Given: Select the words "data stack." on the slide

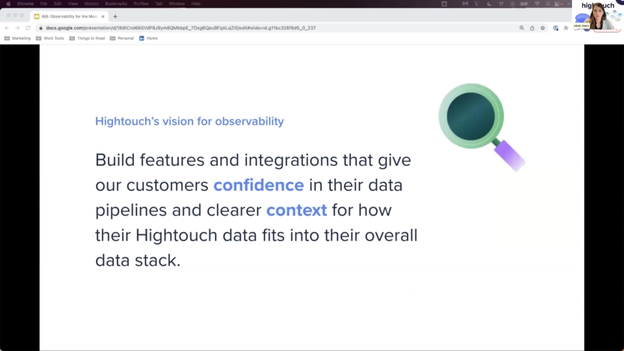Looking at the screenshot, I should pos(138,260).
